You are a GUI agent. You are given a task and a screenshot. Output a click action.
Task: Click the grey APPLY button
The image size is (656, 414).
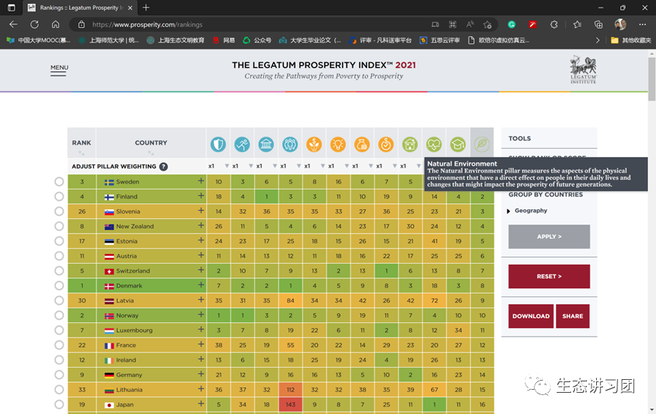click(549, 237)
